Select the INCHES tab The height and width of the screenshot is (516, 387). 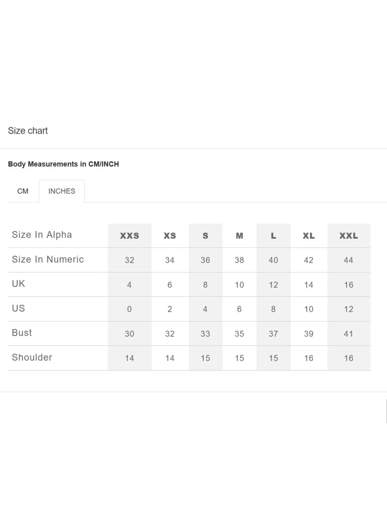click(62, 191)
